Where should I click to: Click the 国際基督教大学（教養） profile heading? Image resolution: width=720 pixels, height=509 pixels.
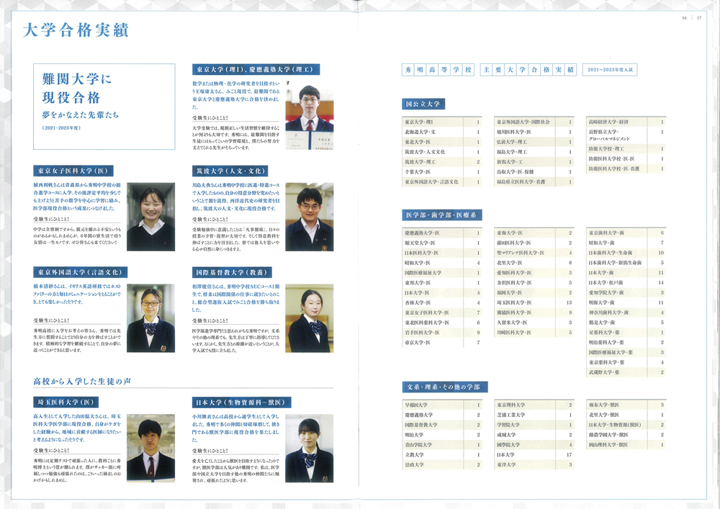pyautogui.click(x=232, y=272)
